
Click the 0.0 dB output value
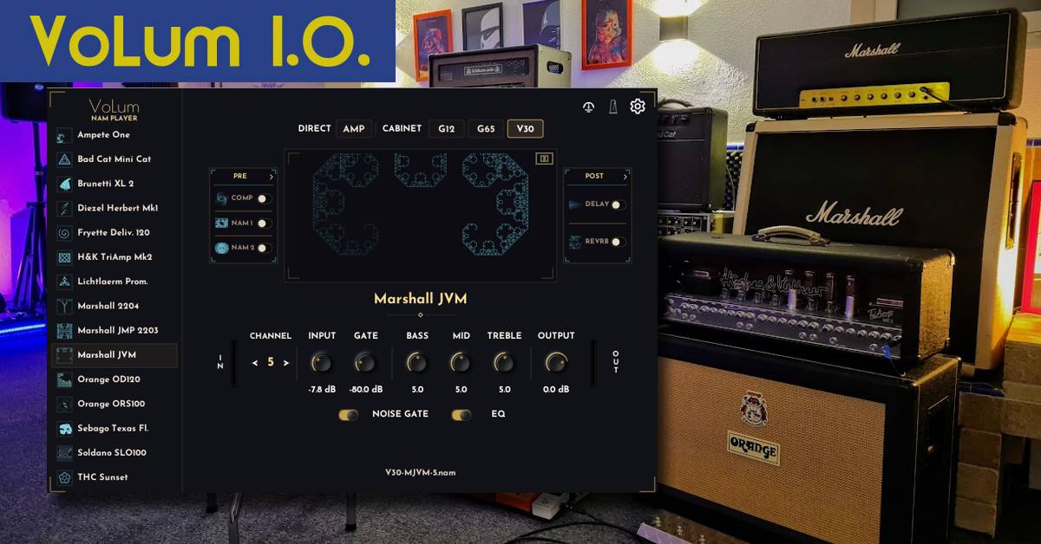556,390
